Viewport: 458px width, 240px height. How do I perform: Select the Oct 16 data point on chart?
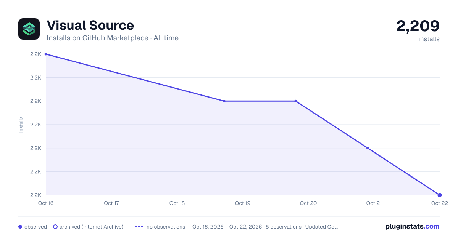46,54
